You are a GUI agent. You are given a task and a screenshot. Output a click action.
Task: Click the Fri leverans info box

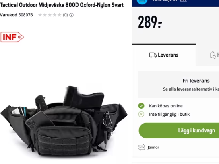(x=179, y=85)
